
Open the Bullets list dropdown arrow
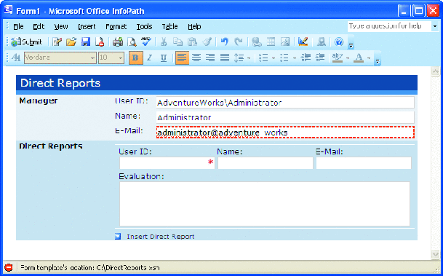(295, 58)
